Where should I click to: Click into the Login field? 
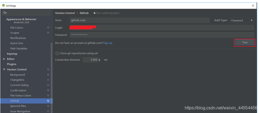point(162,28)
